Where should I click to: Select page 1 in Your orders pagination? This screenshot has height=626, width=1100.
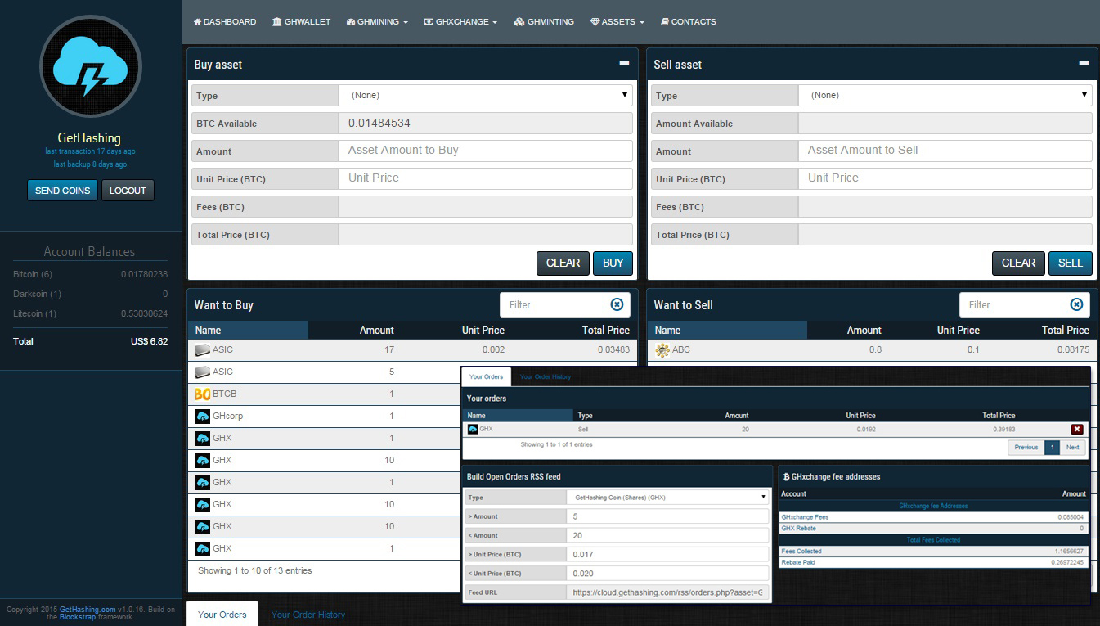pos(1051,447)
